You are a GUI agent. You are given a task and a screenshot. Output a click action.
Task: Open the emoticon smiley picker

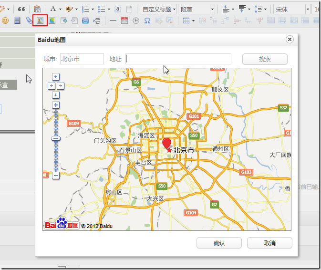[5, 21]
